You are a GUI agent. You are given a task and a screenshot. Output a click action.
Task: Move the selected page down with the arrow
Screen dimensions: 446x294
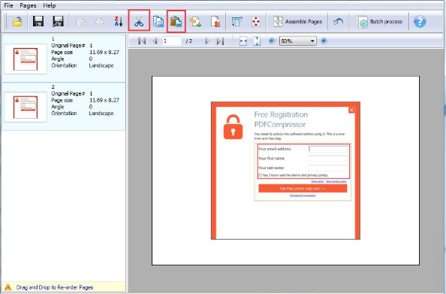[99, 22]
